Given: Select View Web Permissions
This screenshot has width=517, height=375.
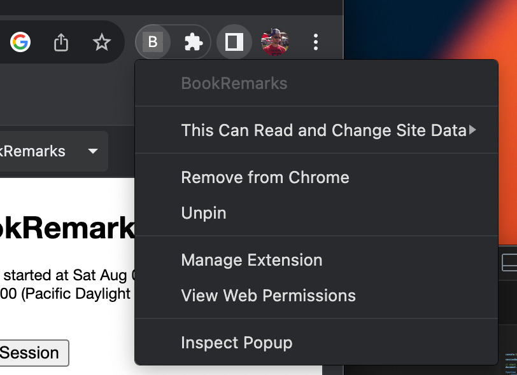Looking at the screenshot, I should pyautogui.click(x=316, y=296).
